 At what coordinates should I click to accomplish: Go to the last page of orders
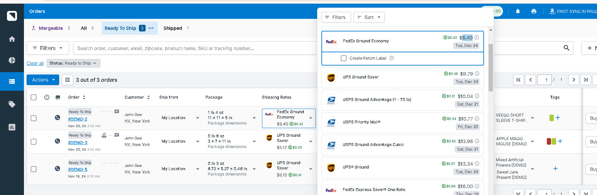point(586,80)
